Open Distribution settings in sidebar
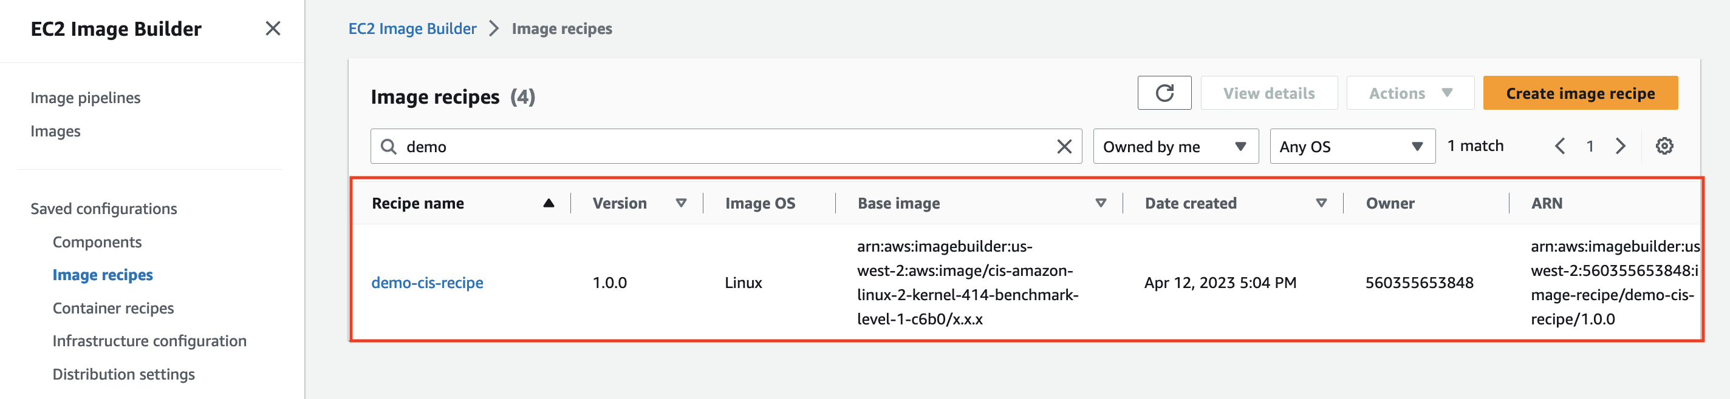 click(123, 374)
